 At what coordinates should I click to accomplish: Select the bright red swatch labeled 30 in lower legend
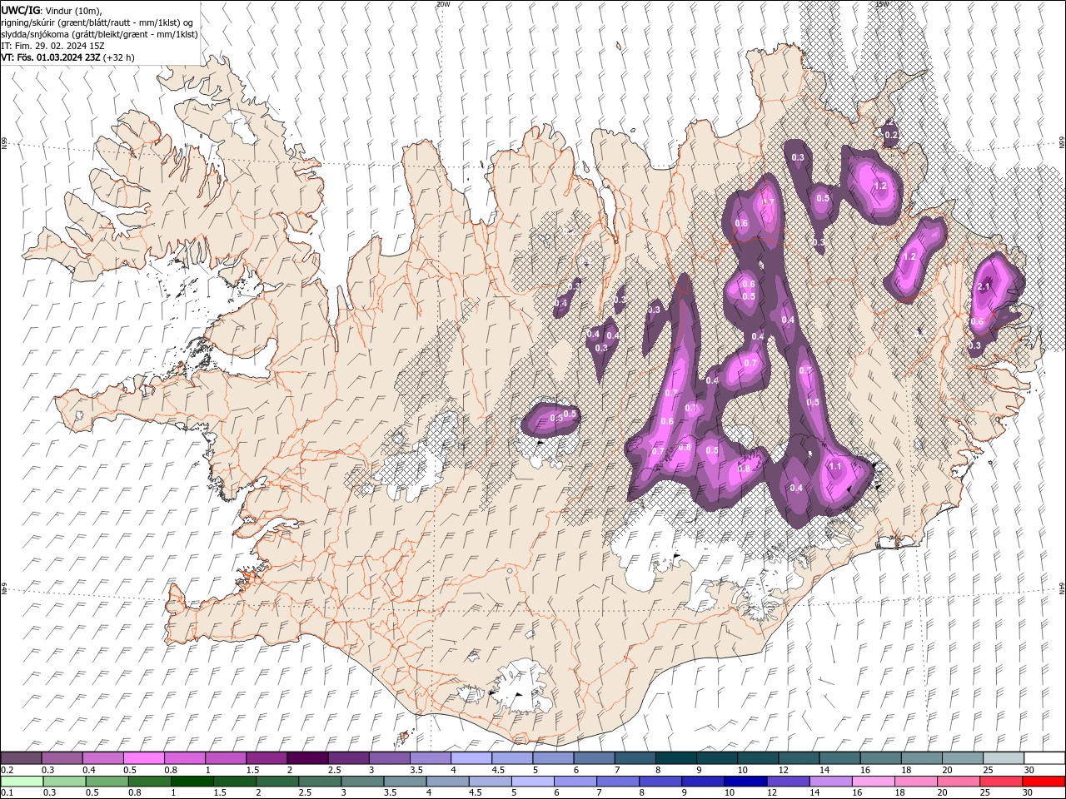pyautogui.click(x=1044, y=782)
